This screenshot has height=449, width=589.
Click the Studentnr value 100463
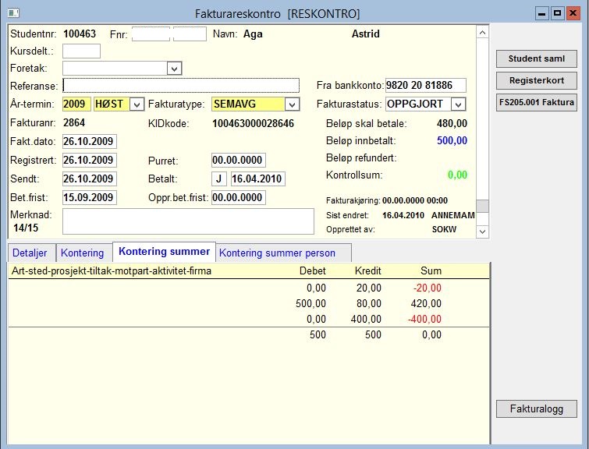click(x=80, y=34)
